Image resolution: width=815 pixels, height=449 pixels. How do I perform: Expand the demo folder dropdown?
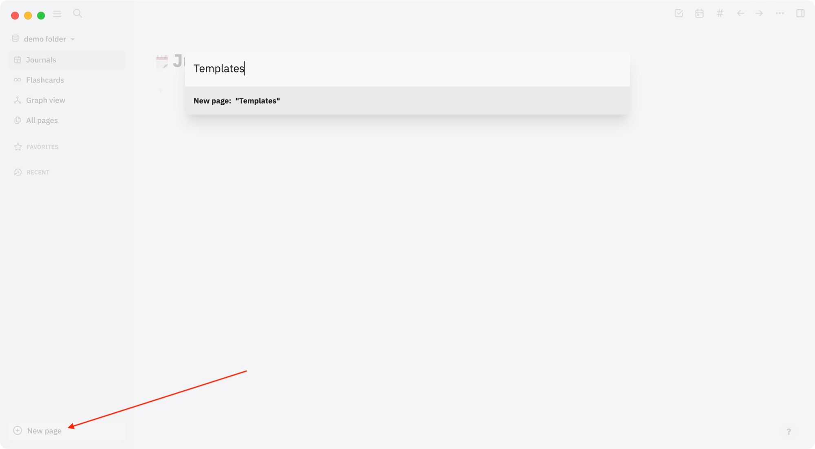coord(73,39)
